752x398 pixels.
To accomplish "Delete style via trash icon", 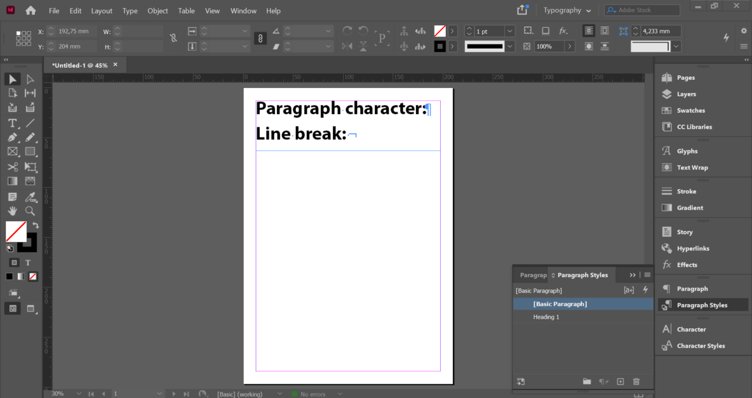I will point(636,381).
